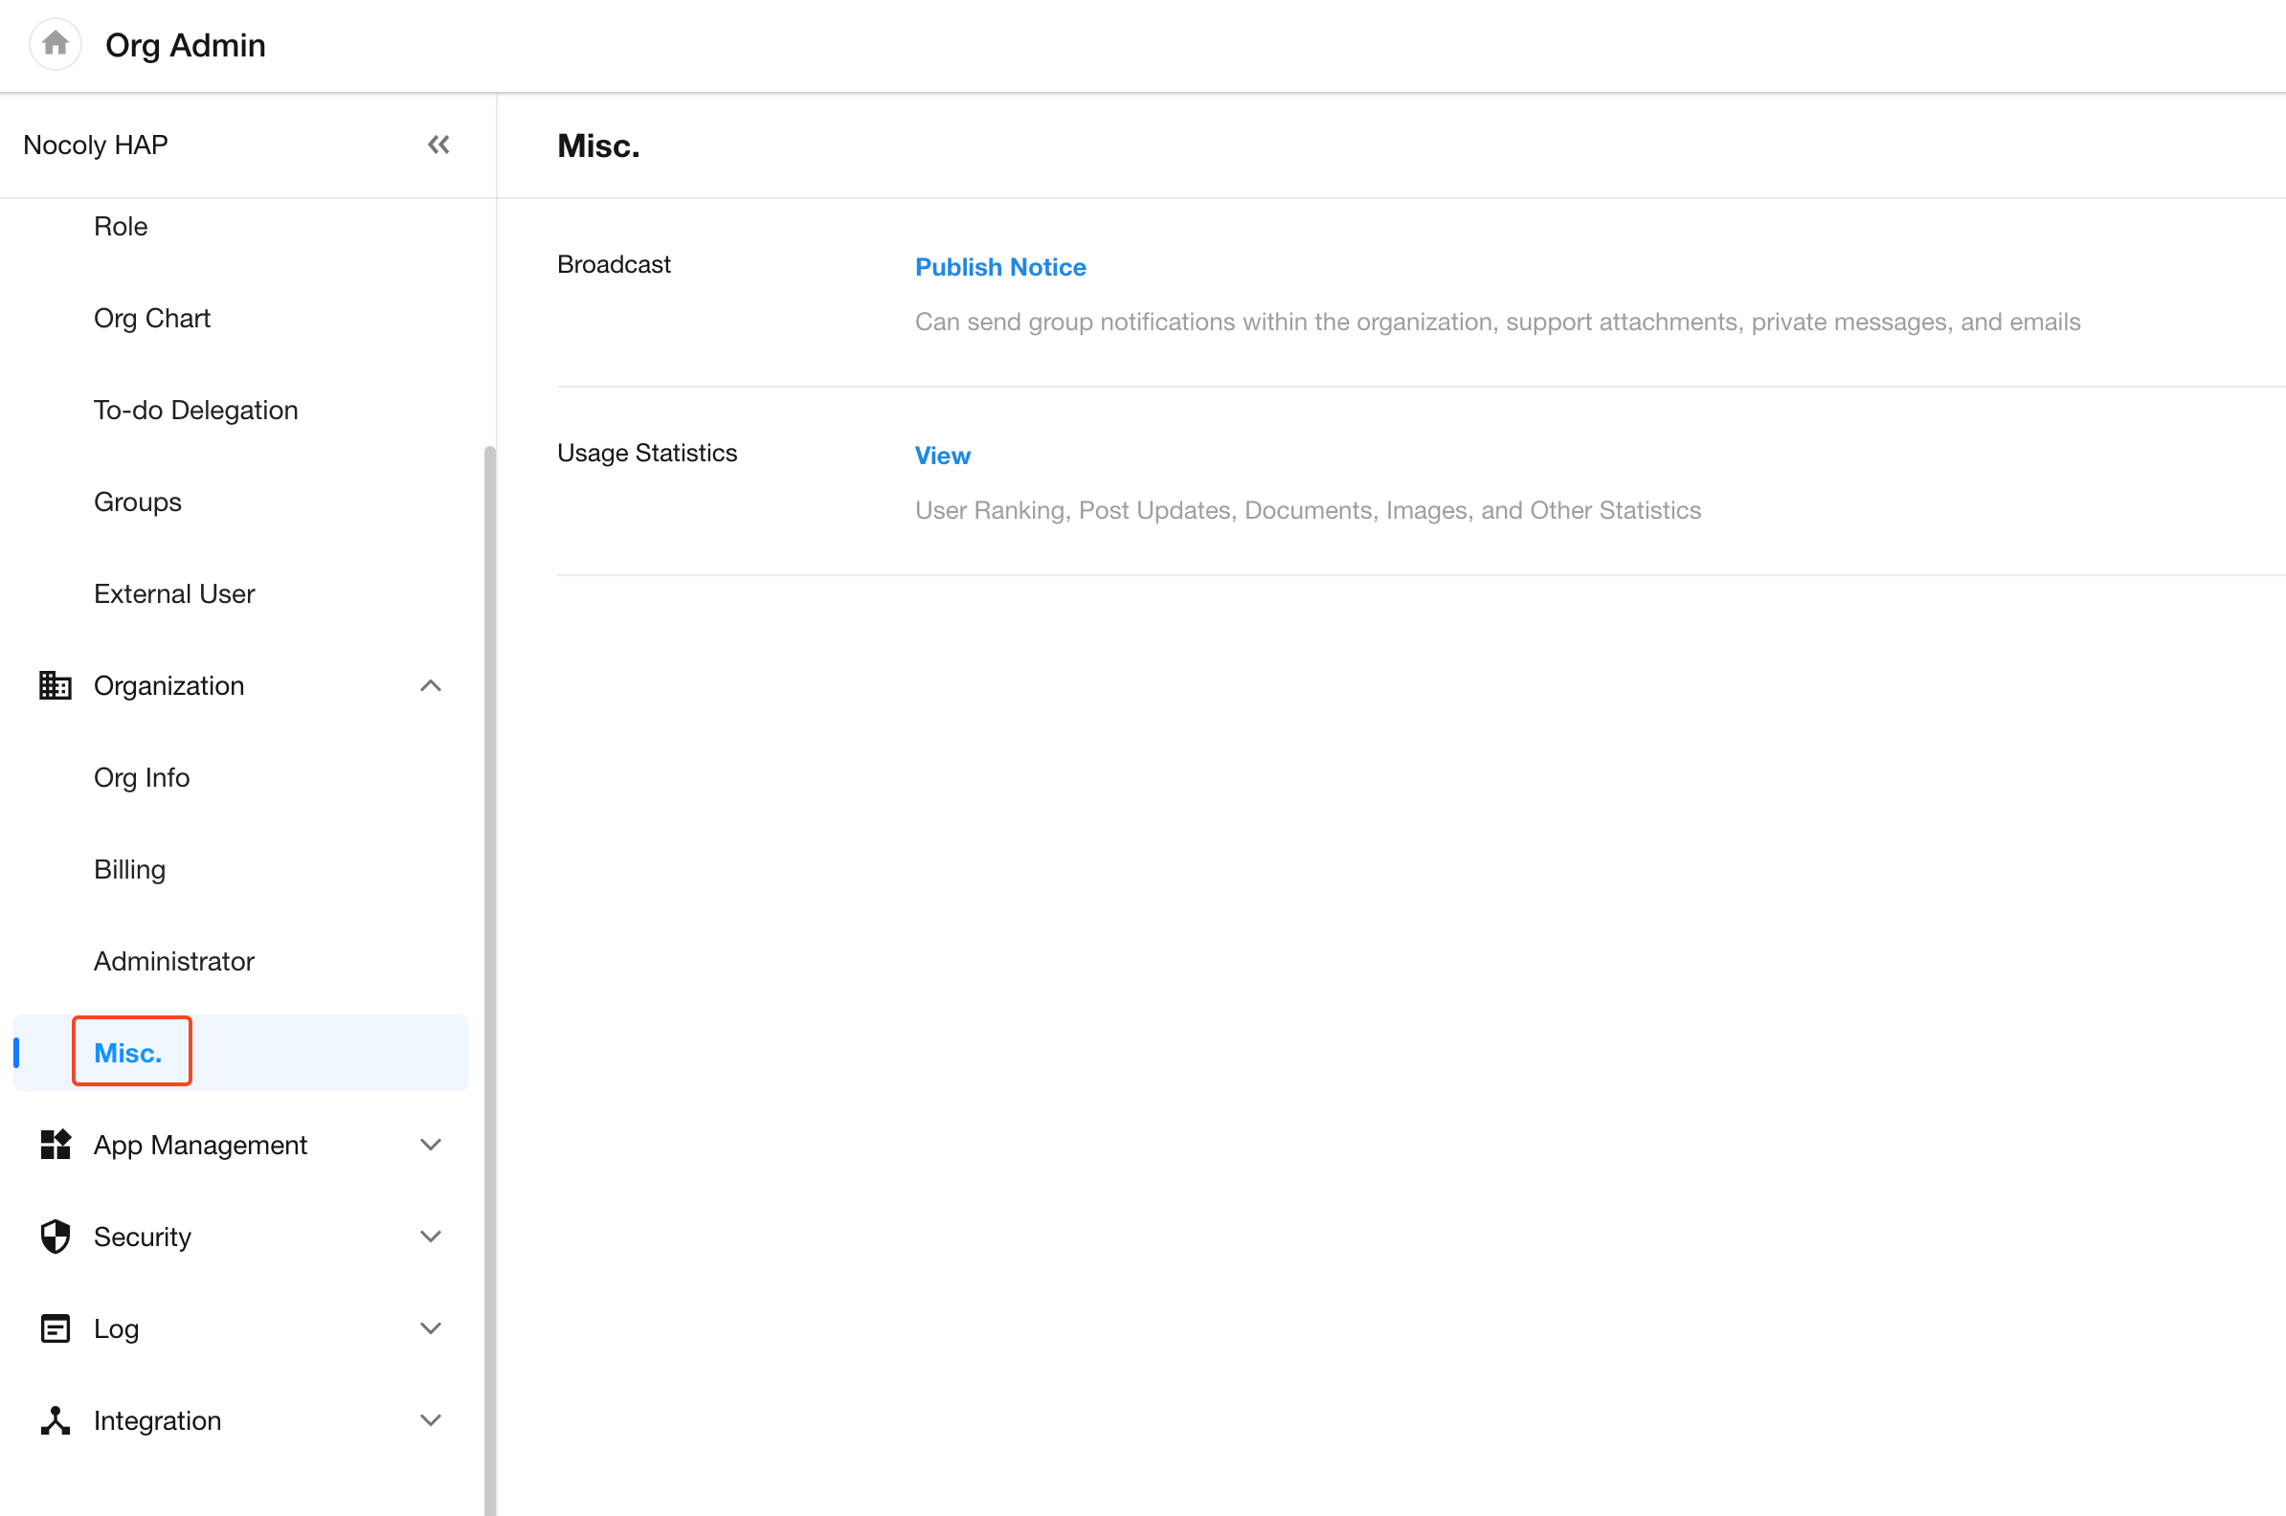Open the Billing menu item
This screenshot has width=2286, height=1516.
click(x=129, y=869)
